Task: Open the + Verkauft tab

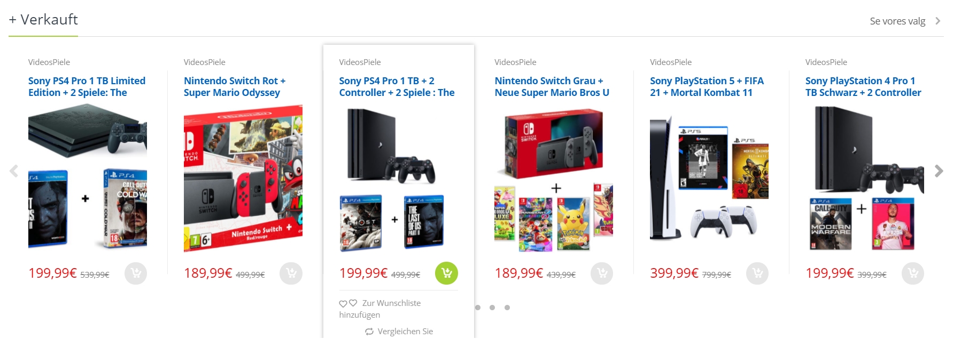Action: [43, 20]
